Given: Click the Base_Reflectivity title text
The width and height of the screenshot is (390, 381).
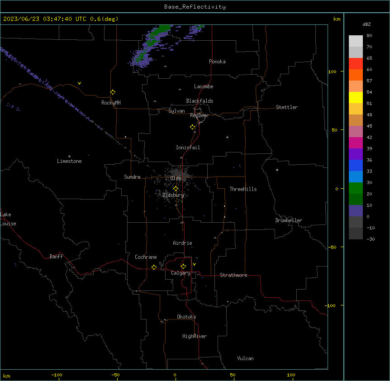Looking at the screenshot, I should pyautogui.click(x=195, y=7).
